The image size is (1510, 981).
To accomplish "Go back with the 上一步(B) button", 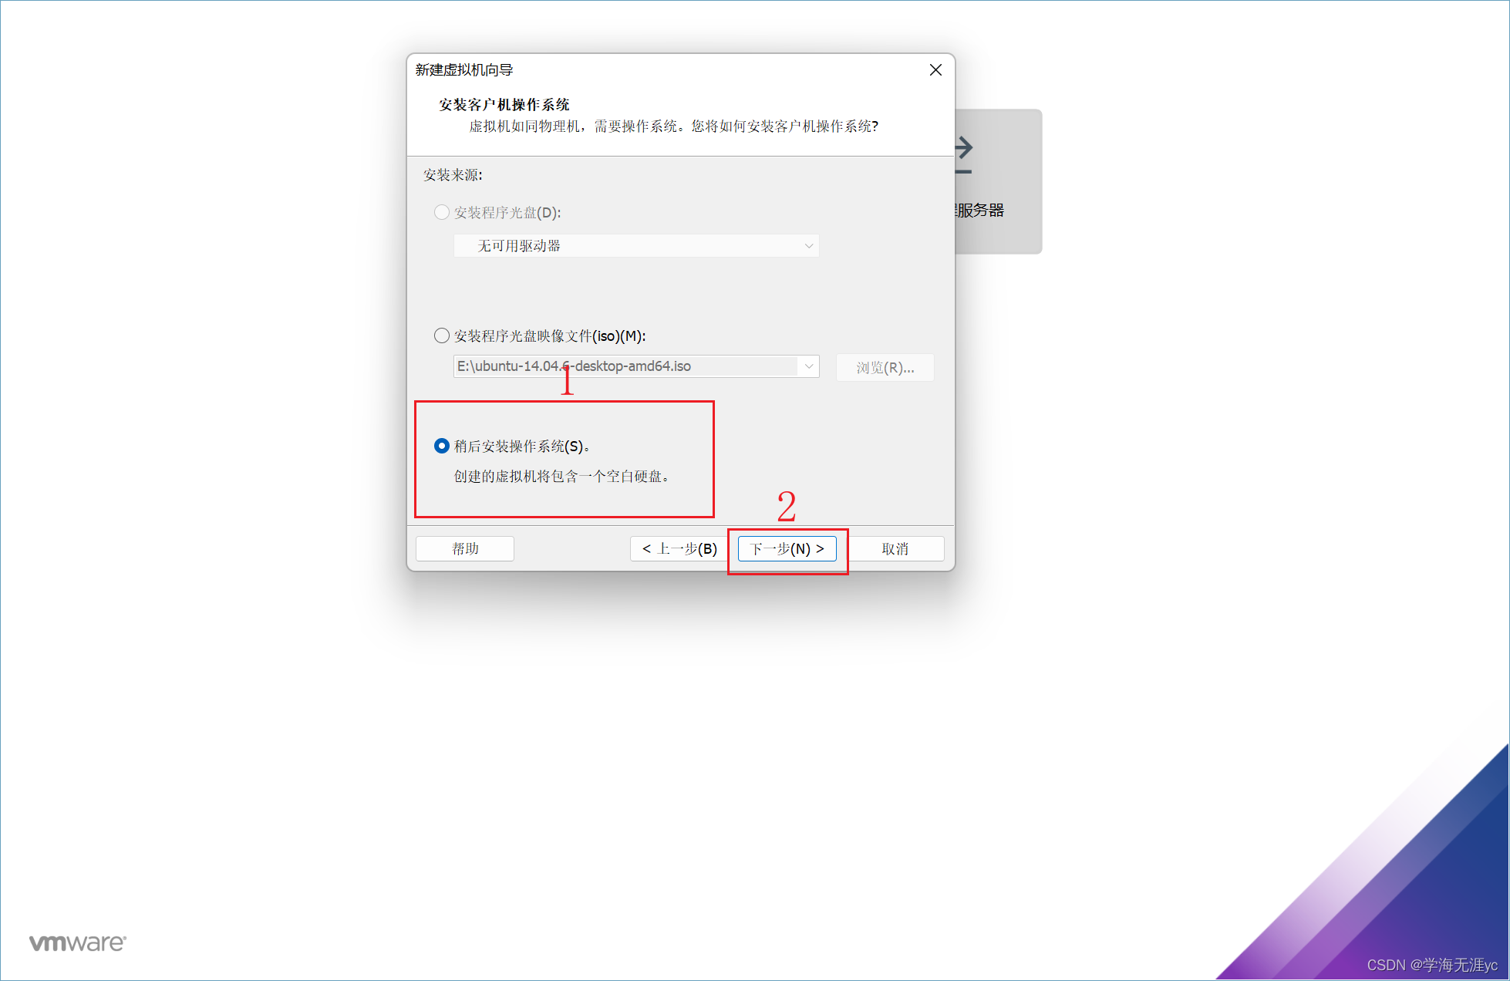I will pyautogui.click(x=679, y=548).
